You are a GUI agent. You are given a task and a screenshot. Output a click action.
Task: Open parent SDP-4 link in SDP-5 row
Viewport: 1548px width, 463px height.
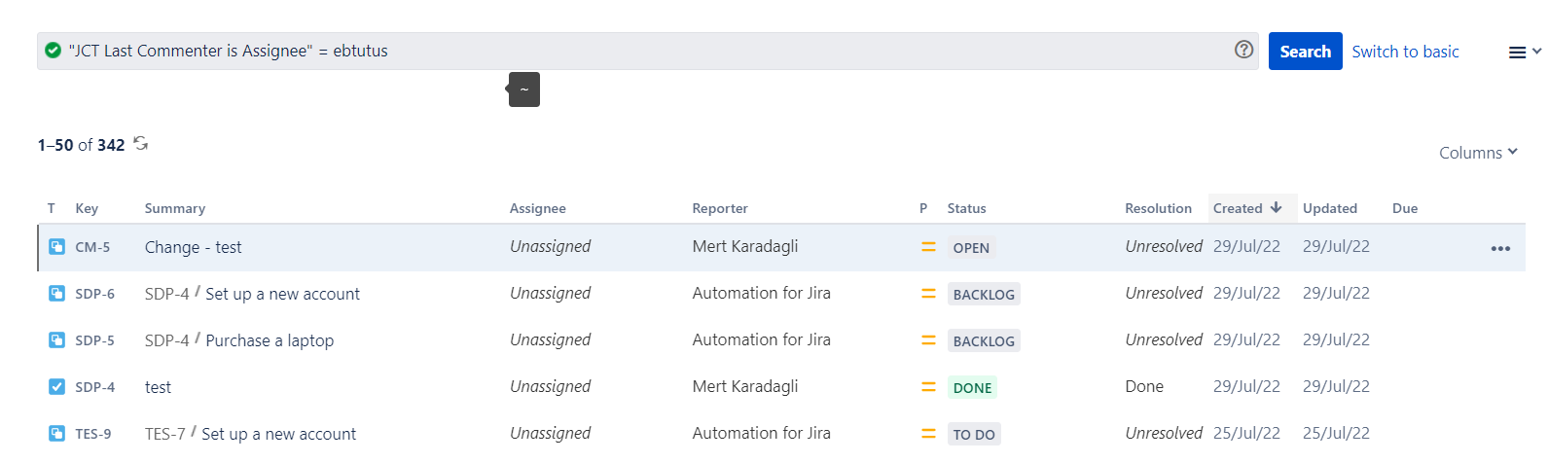click(x=166, y=340)
